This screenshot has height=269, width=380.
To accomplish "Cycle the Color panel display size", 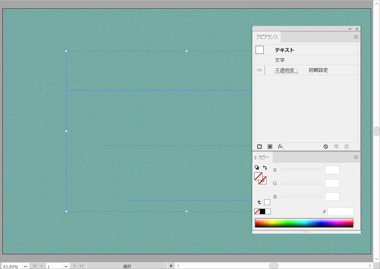I will pyautogui.click(x=255, y=158).
